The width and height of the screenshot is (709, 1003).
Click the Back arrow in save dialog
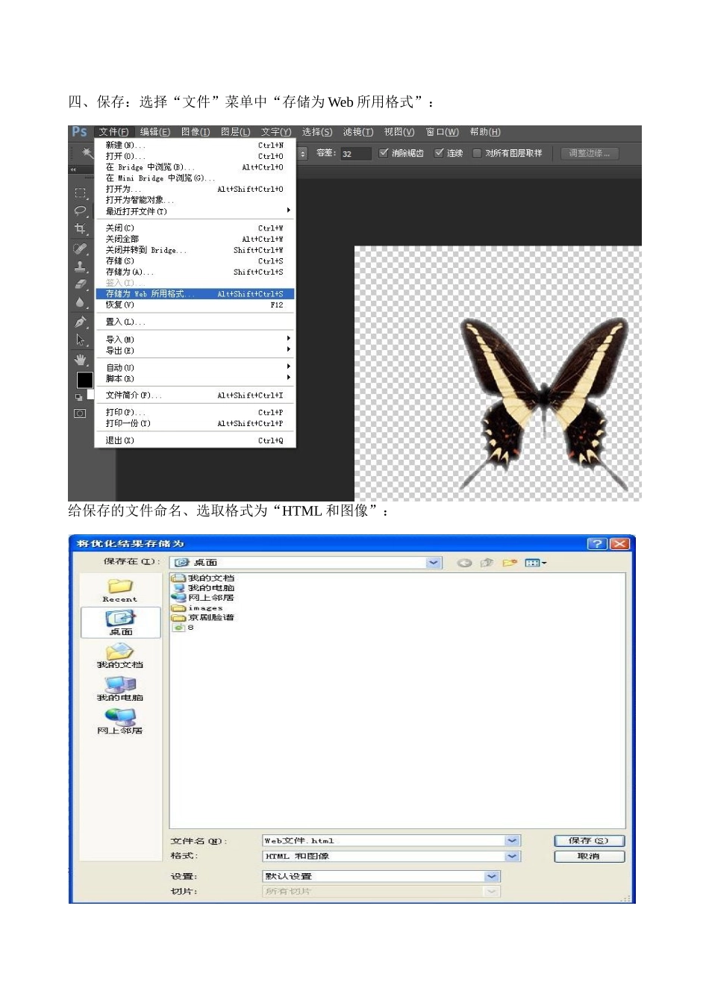tap(464, 563)
